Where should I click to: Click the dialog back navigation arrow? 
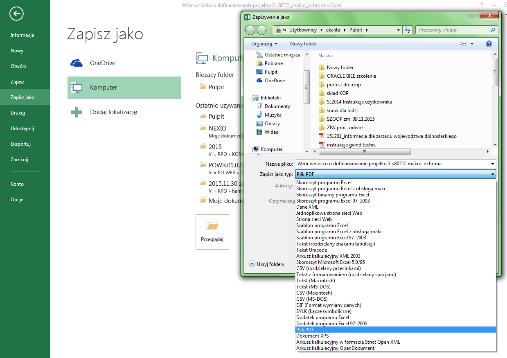pos(250,30)
